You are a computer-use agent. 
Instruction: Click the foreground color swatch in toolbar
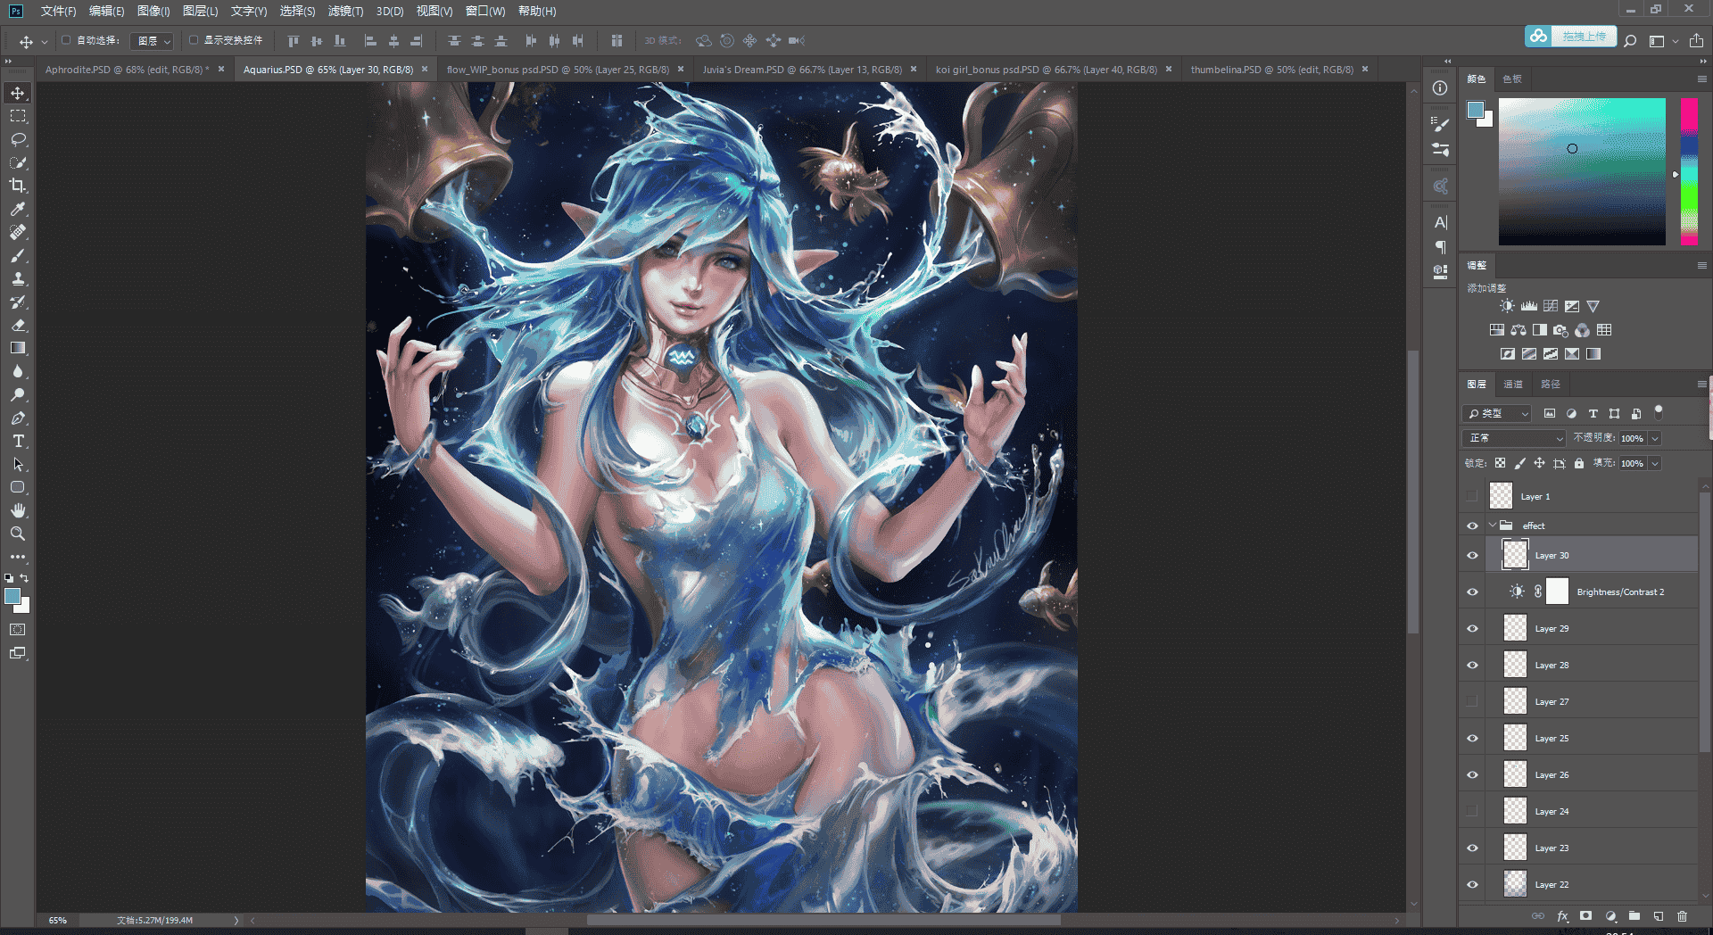click(12, 597)
